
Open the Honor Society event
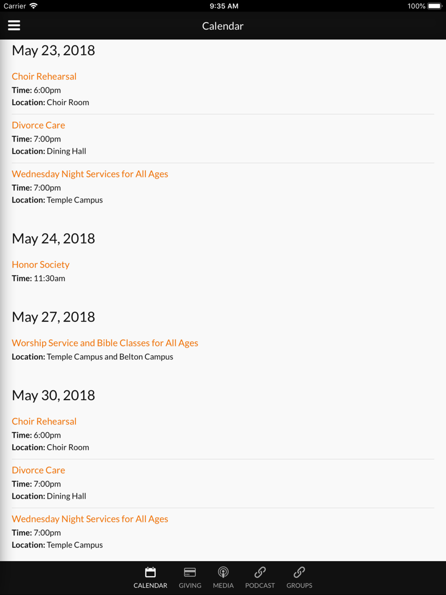pos(41,264)
